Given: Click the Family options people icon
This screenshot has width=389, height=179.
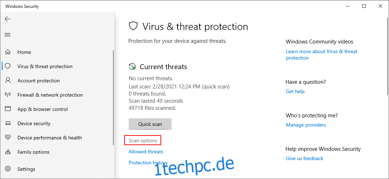Looking at the screenshot, I should tap(8, 152).
